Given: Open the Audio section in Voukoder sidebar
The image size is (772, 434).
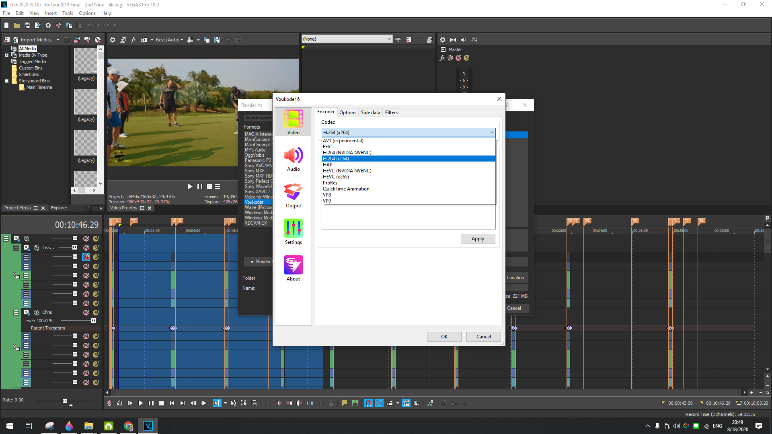Looking at the screenshot, I should tap(293, 159).
